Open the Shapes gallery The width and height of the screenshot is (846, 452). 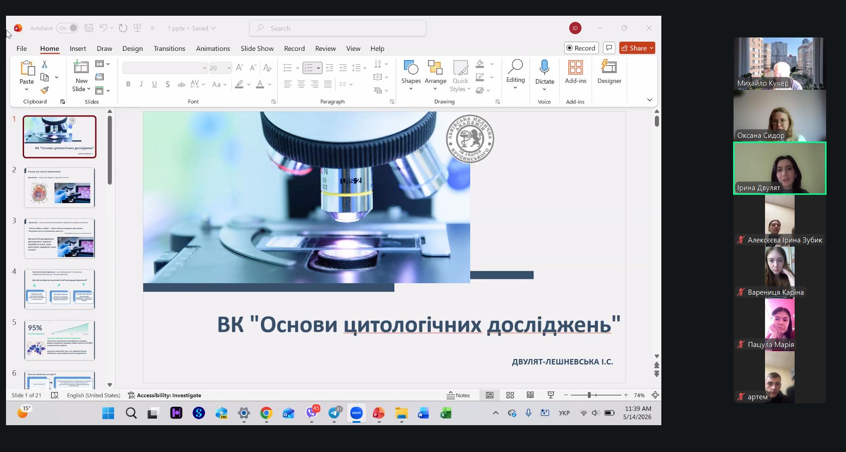point(411,74)
